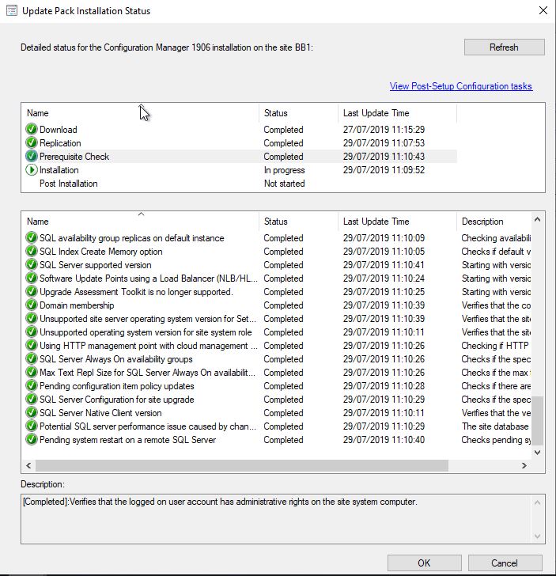Sort lower list by Name column header

(141, 222)
